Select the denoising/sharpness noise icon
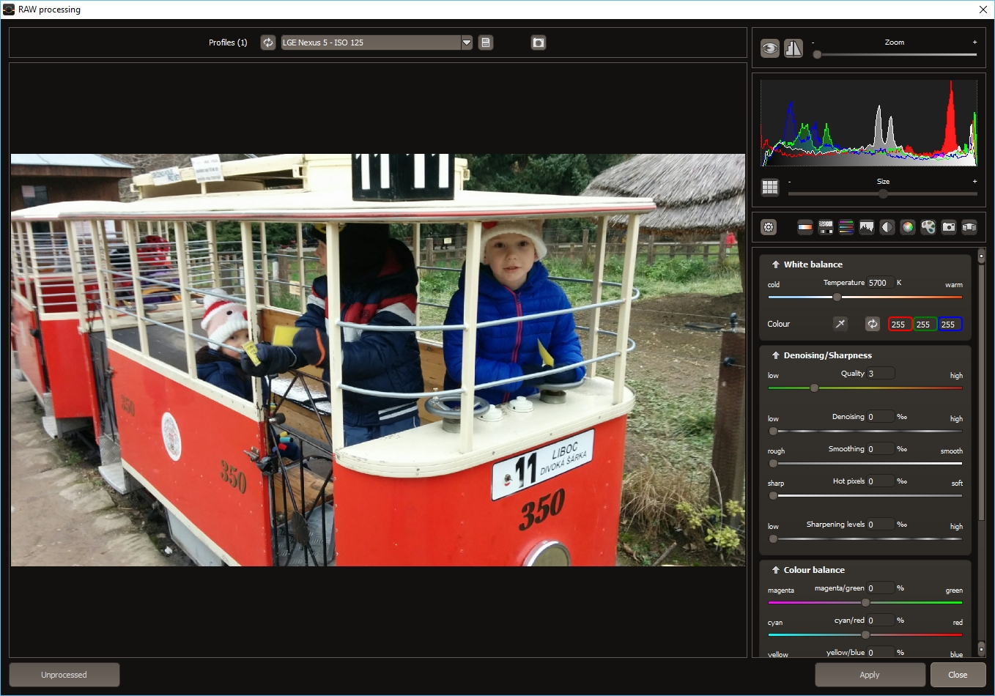995x696 pixels. point(826,227)
